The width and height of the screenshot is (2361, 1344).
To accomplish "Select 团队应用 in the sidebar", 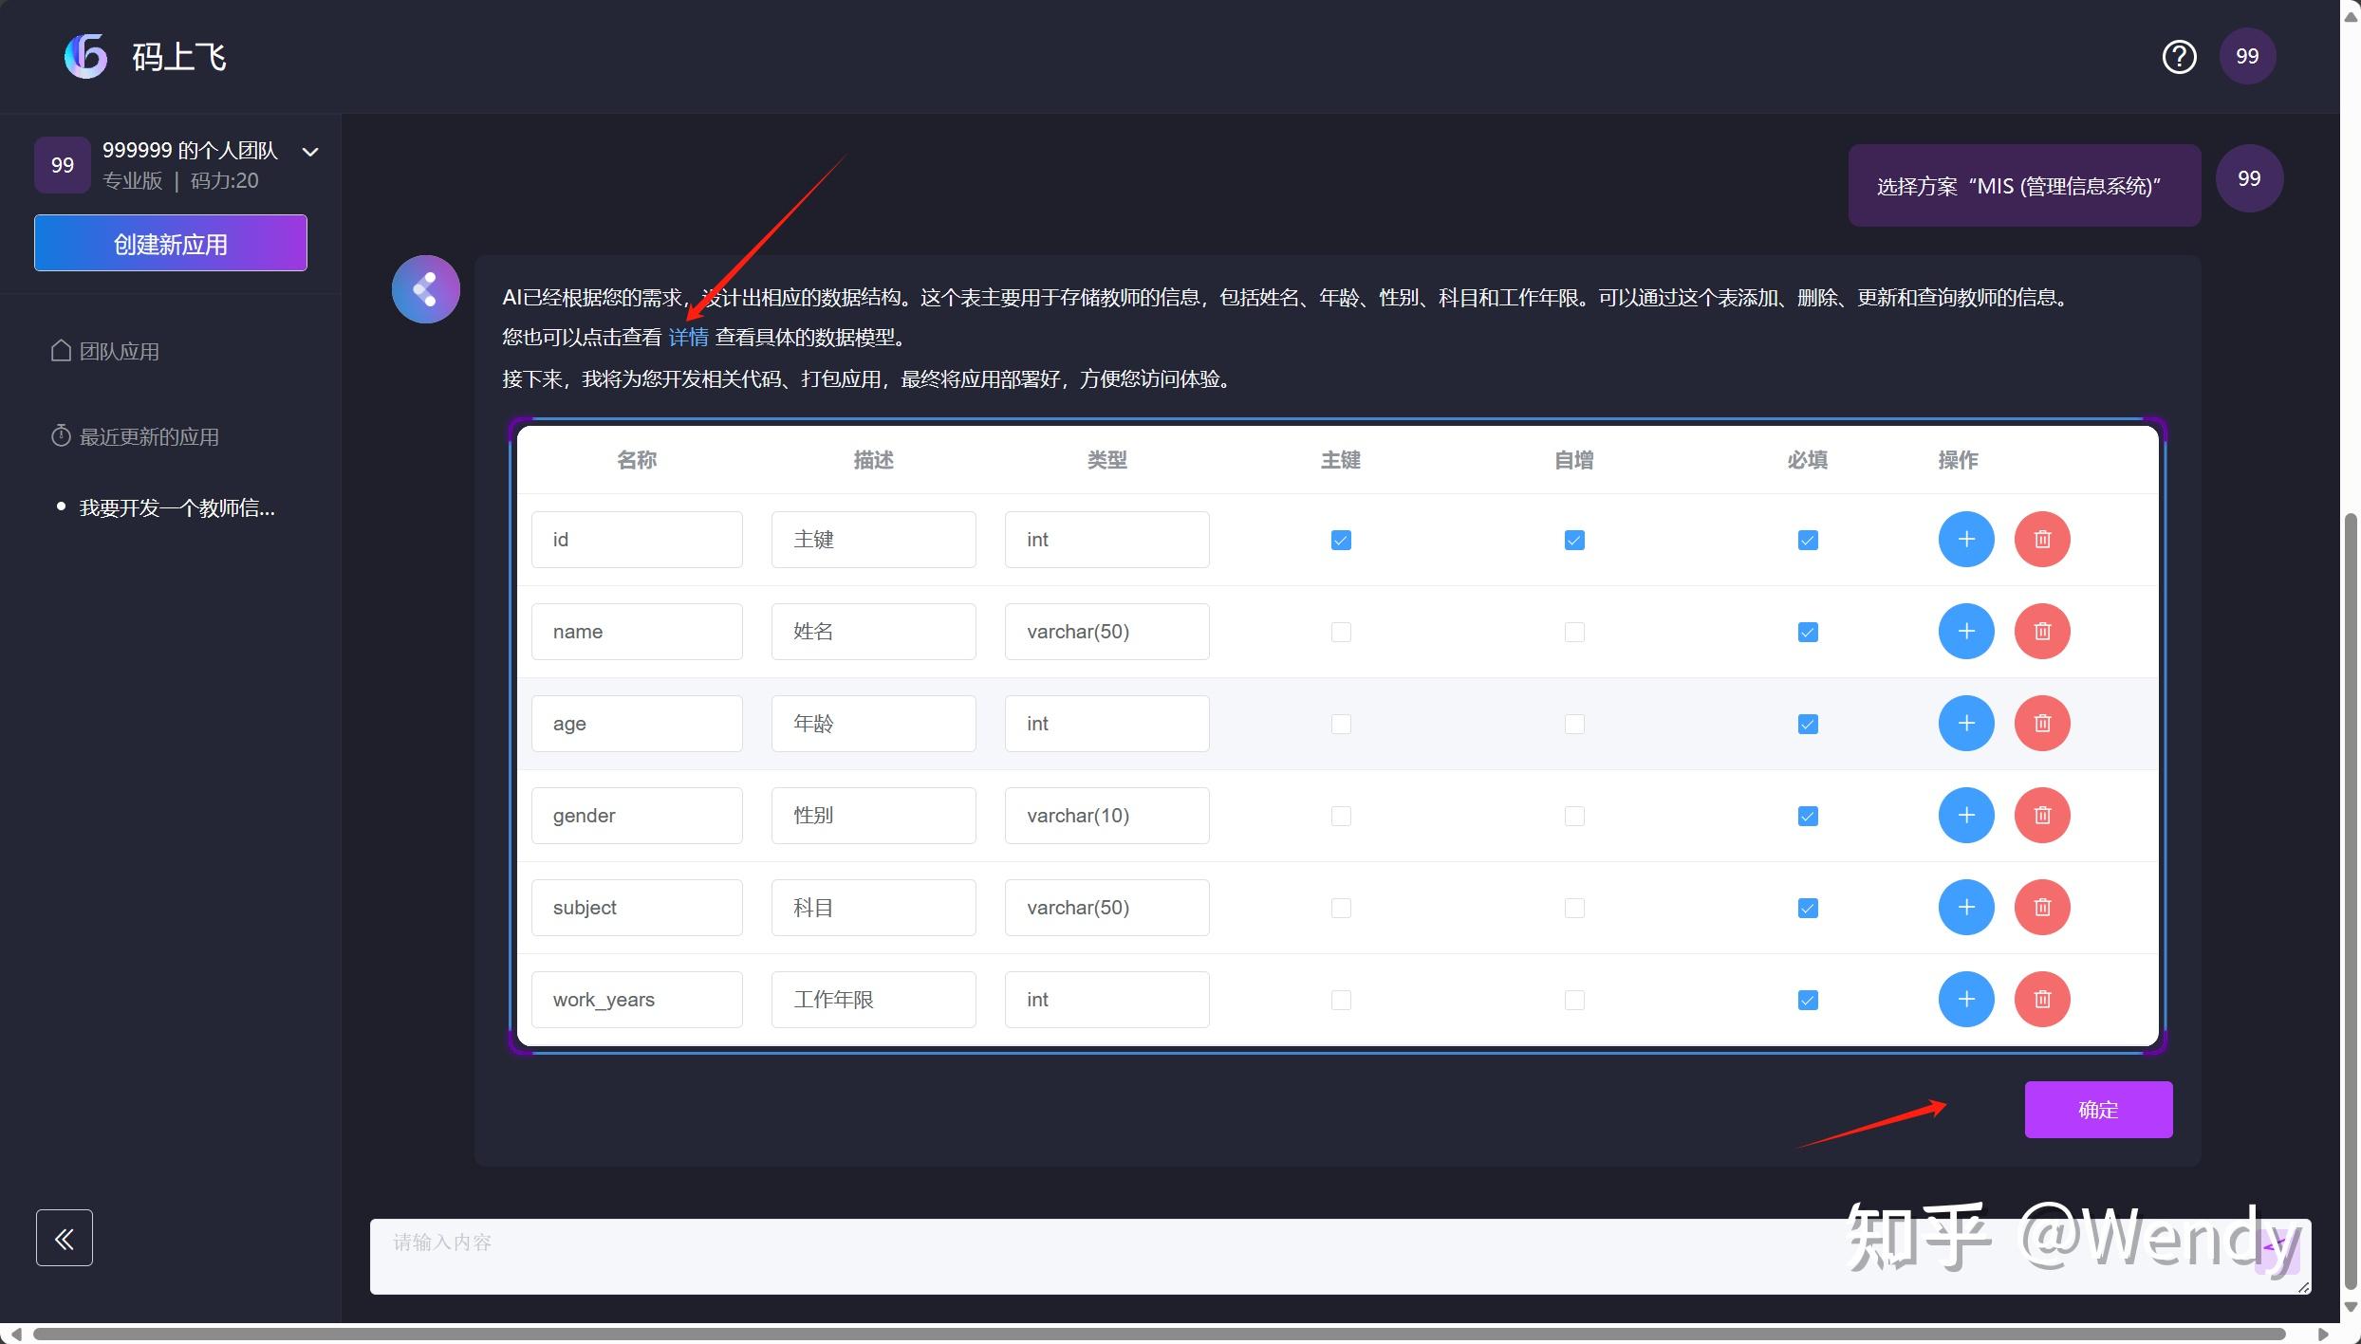I will coord(118,350).
